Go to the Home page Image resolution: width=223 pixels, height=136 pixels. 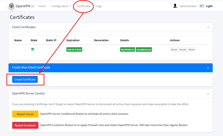(x=42, y=6)
